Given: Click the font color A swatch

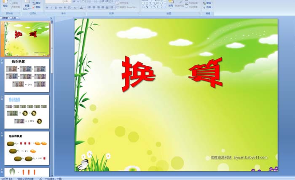Looking at the screenshot, I should point(81,8).
